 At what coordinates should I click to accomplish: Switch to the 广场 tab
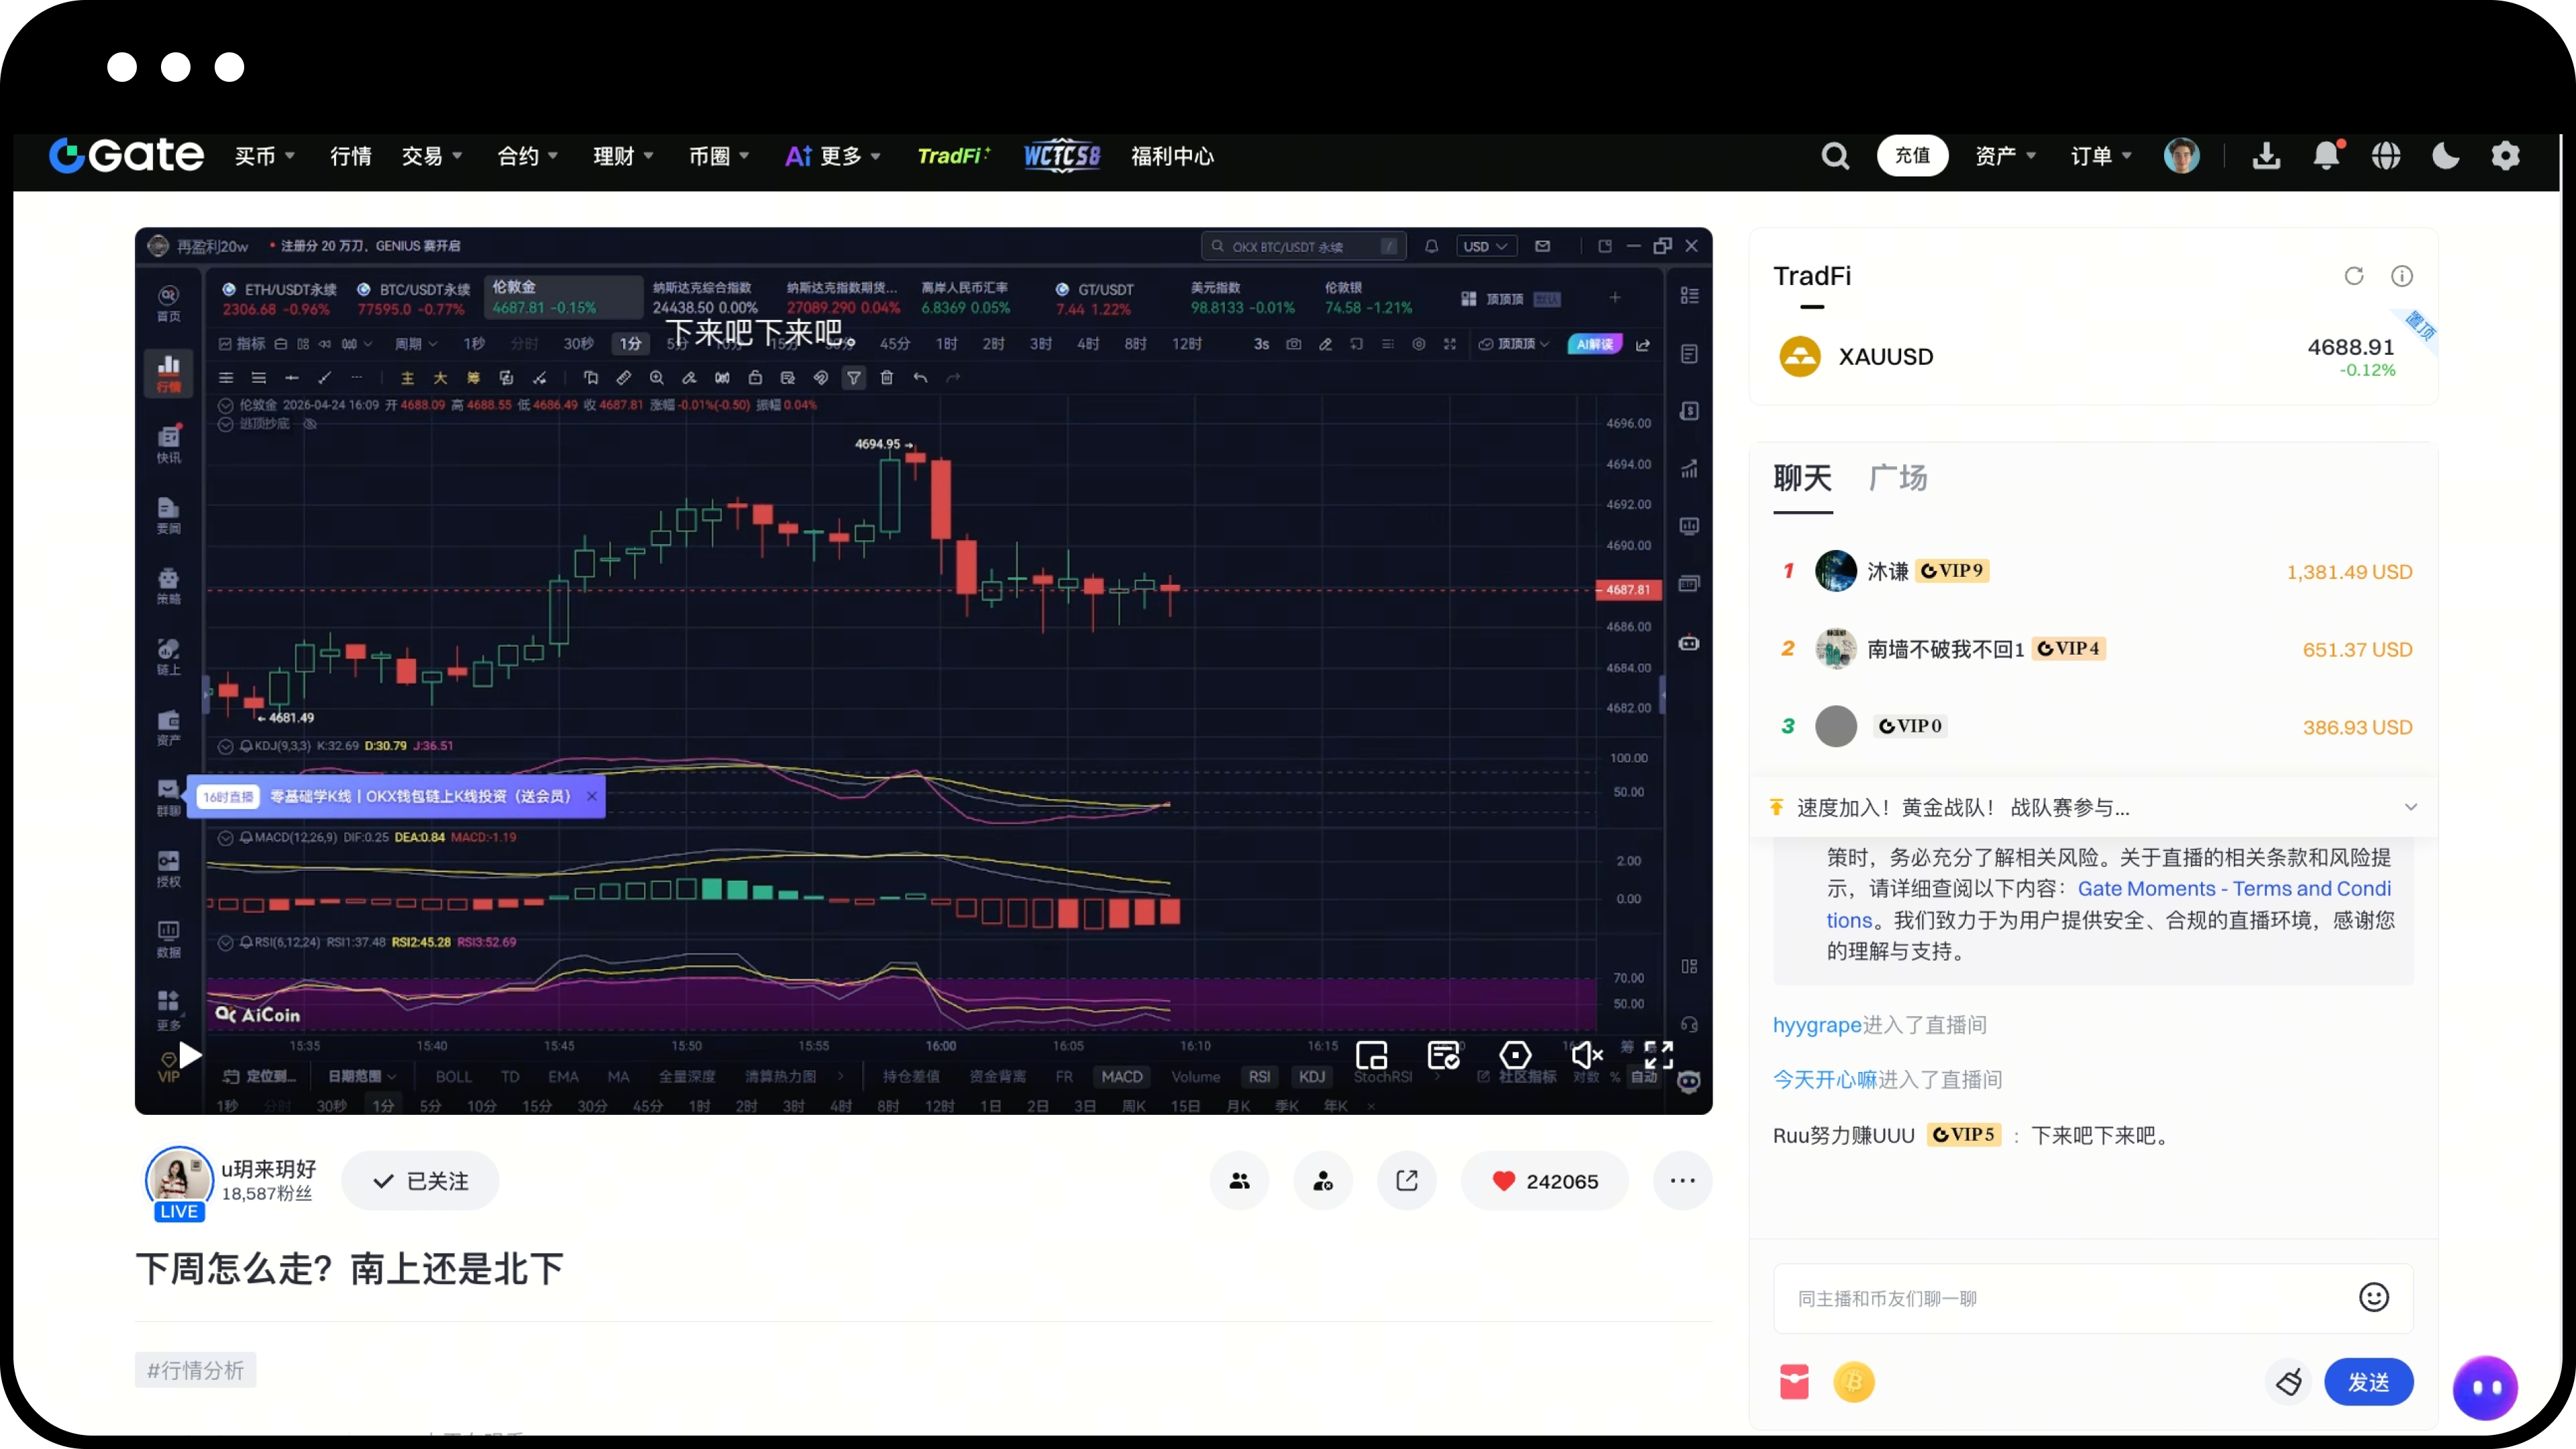(x=1897, y=478)
